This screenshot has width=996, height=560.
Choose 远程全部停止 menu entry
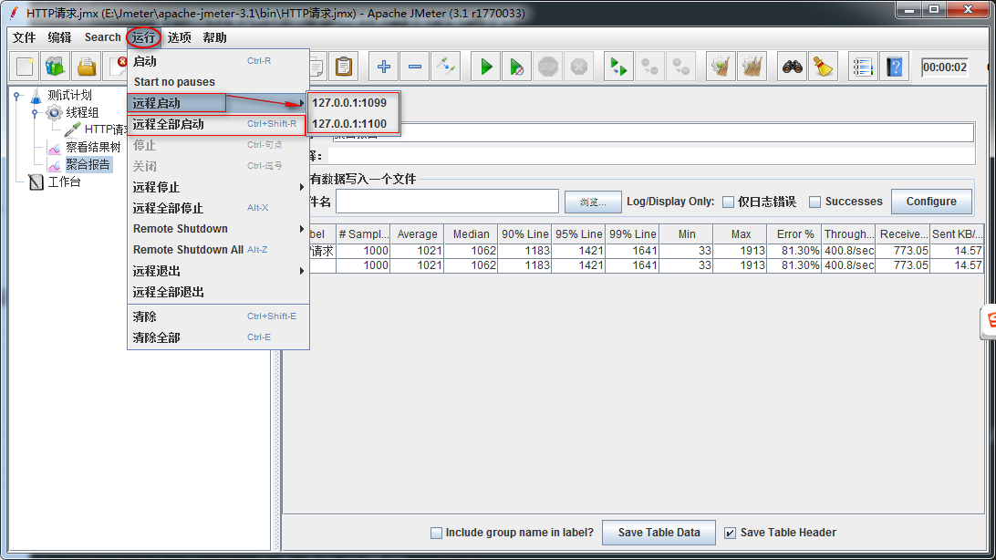218,208
